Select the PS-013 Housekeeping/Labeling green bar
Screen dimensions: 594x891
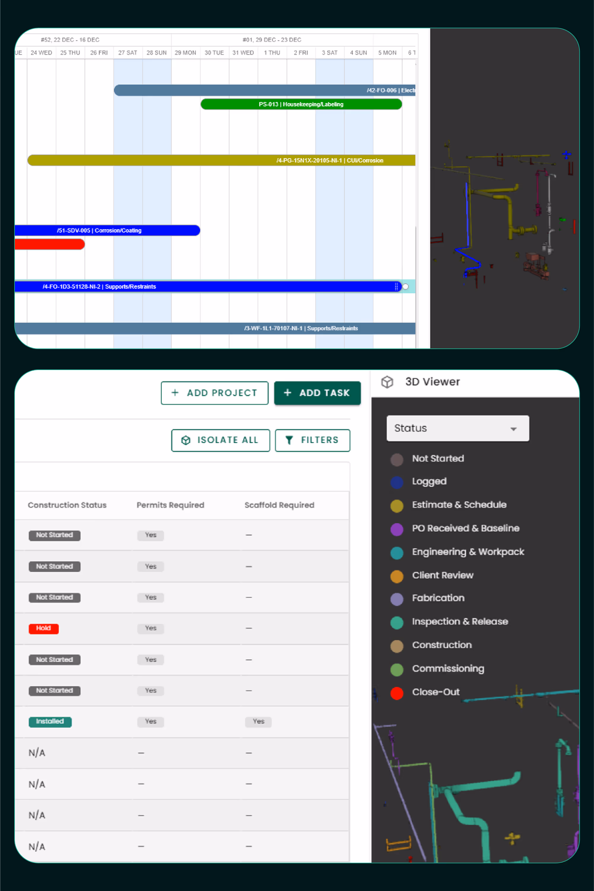tap(301, 104)
